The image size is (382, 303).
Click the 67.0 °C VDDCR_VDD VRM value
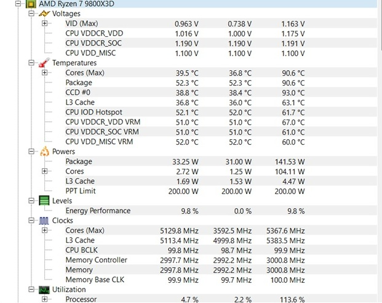click(293, 123)
